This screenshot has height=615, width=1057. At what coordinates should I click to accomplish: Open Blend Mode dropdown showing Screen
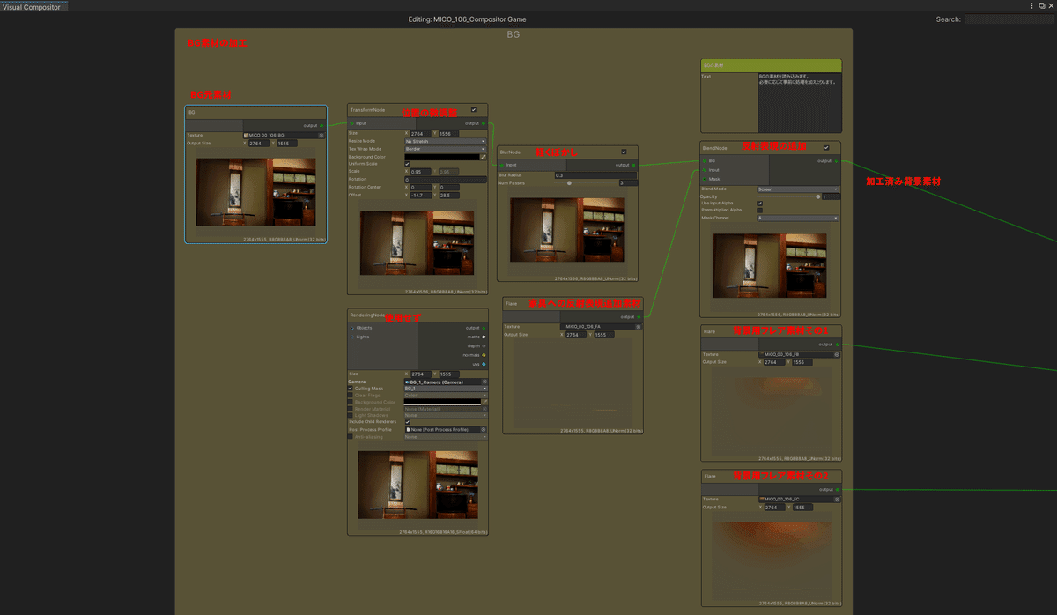(x=797, y=189)
